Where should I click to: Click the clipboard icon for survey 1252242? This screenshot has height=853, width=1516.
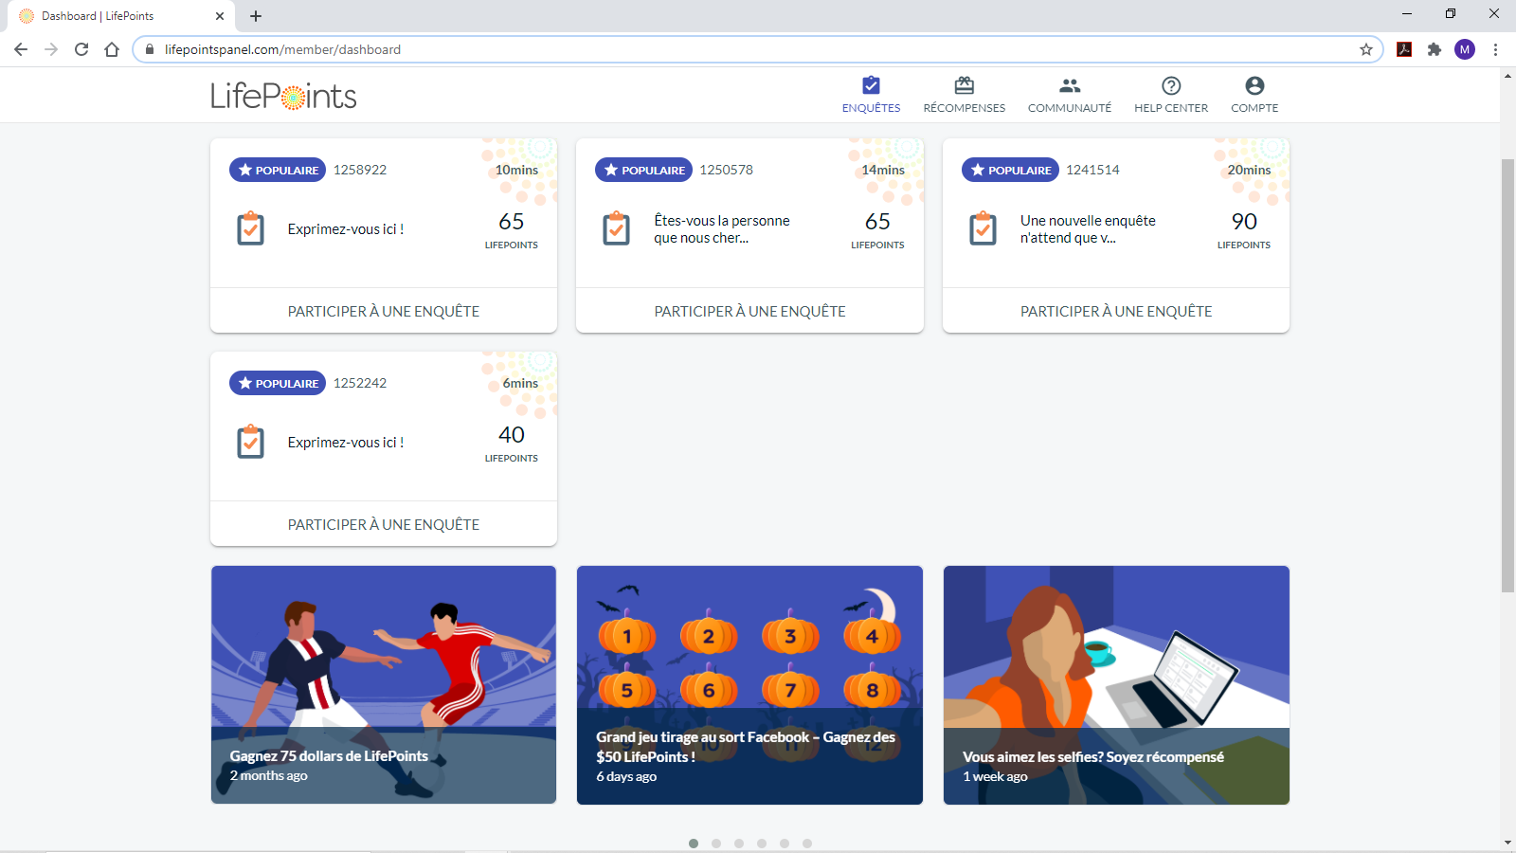pyautogui.click(x=250, y=442)
